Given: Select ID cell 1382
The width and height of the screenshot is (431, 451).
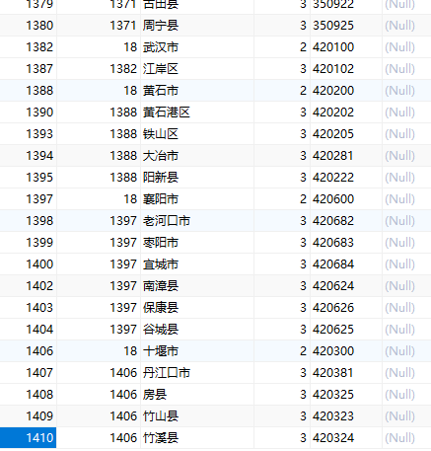Looking at the screenshot, I should (29, 47).
